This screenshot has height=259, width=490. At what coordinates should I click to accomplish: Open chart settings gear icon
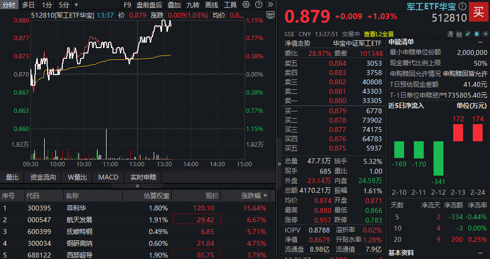247,5
